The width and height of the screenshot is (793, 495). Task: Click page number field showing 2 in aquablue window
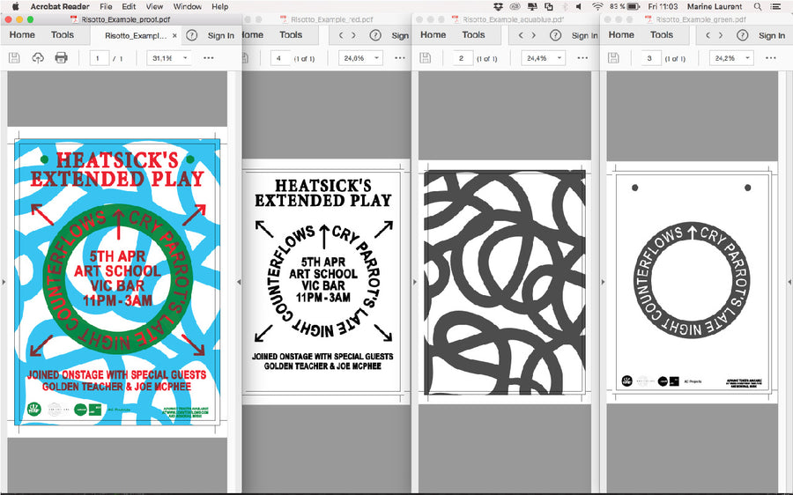[462, 58]
